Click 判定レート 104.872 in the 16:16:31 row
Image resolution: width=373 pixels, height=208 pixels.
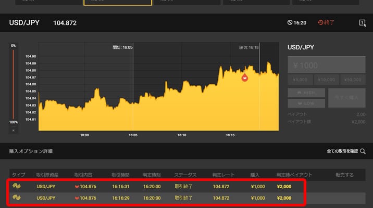pyautogui.click(x=221, y=187)
